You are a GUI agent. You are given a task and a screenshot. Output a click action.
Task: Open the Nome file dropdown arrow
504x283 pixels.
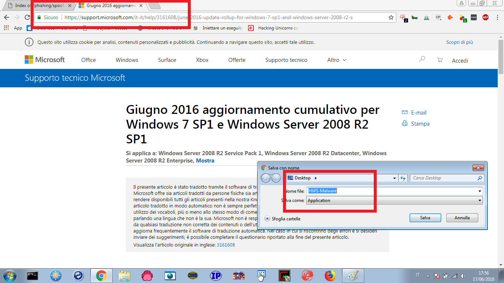480,191
